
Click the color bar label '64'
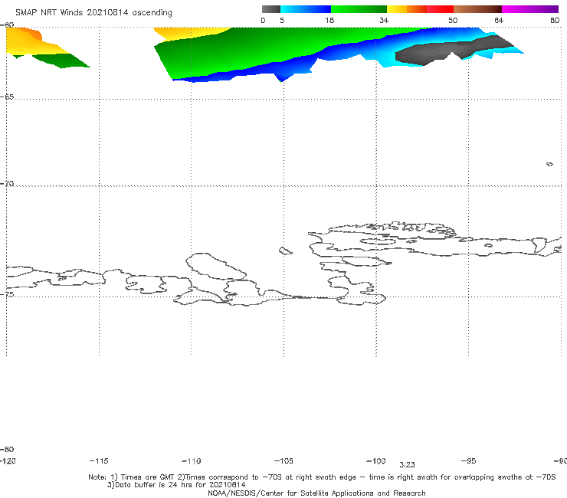point(499,20)
